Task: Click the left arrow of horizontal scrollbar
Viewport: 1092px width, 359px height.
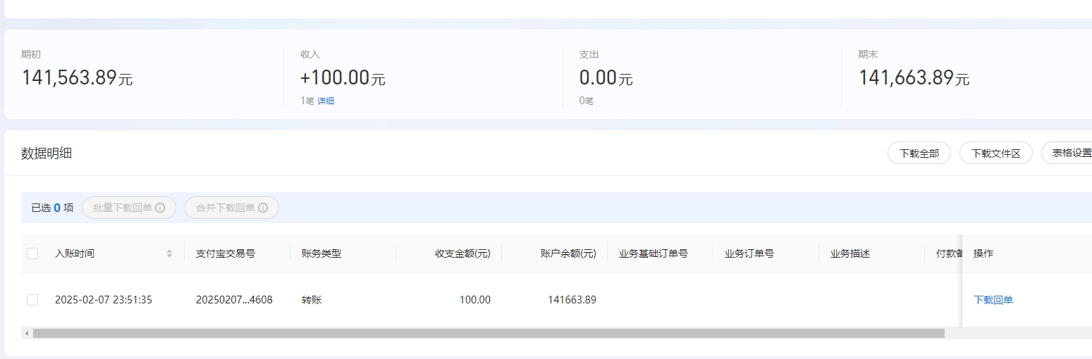Action: pos(27,333)
